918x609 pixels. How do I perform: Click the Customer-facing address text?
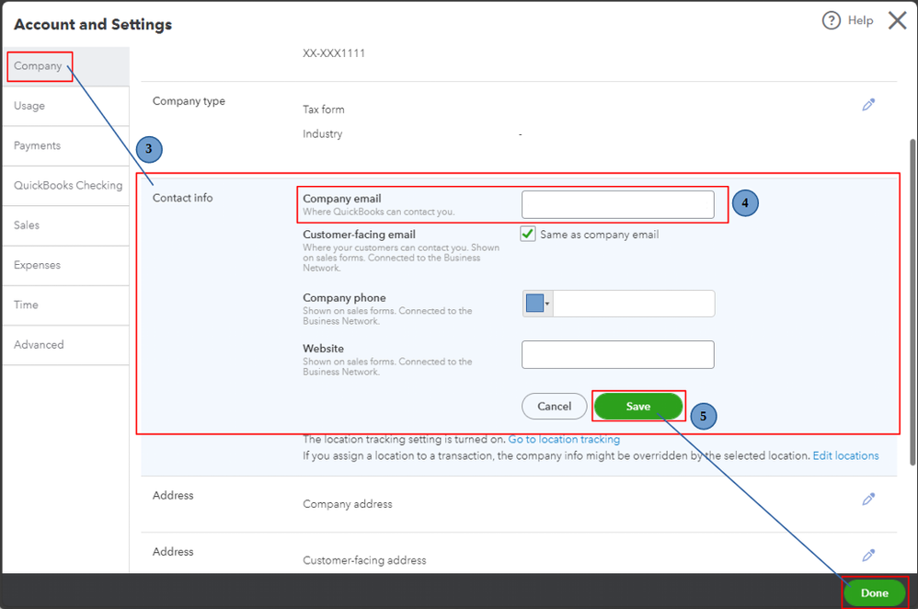point(365,560)
